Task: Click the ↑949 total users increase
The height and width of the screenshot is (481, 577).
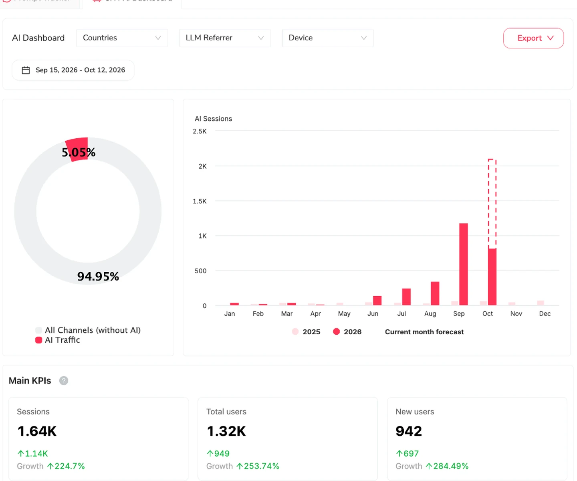Action: pyautogui.click(x=218, y=453)
